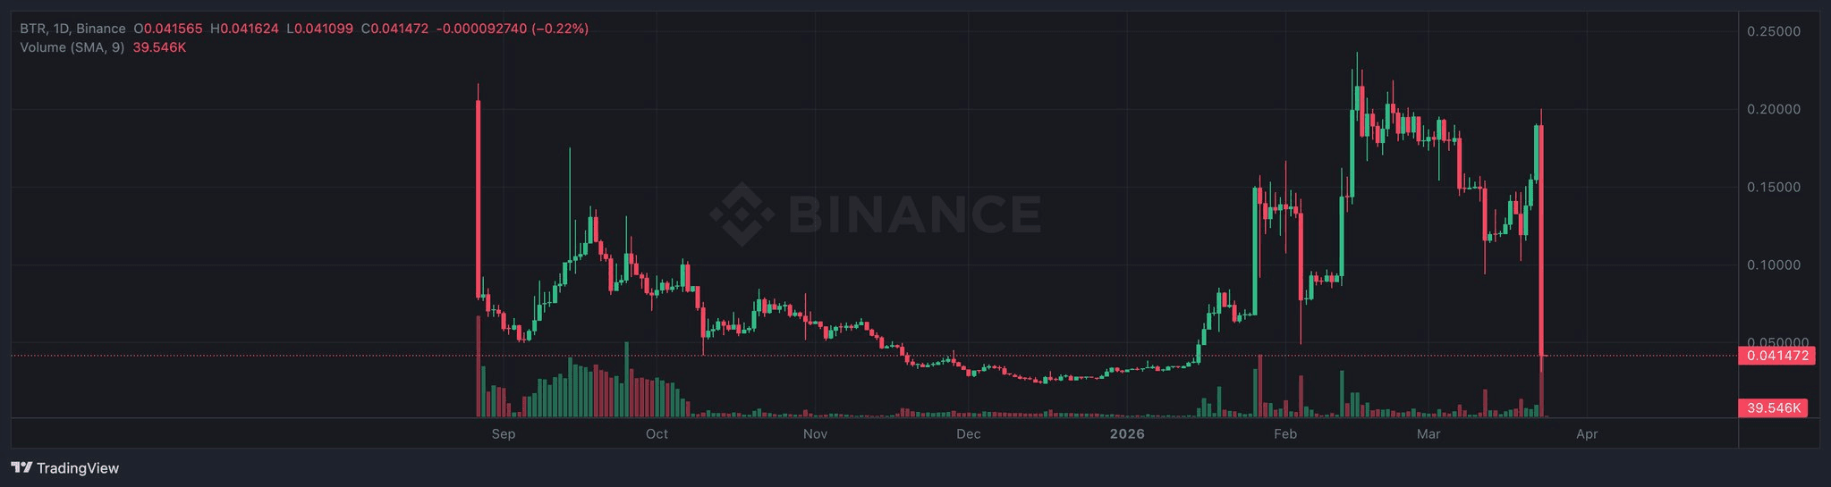The width and height of the screenshot is (1831, 487).
Task: Click the 0.15000 price axis label
Action: [x=1773, y=187]
